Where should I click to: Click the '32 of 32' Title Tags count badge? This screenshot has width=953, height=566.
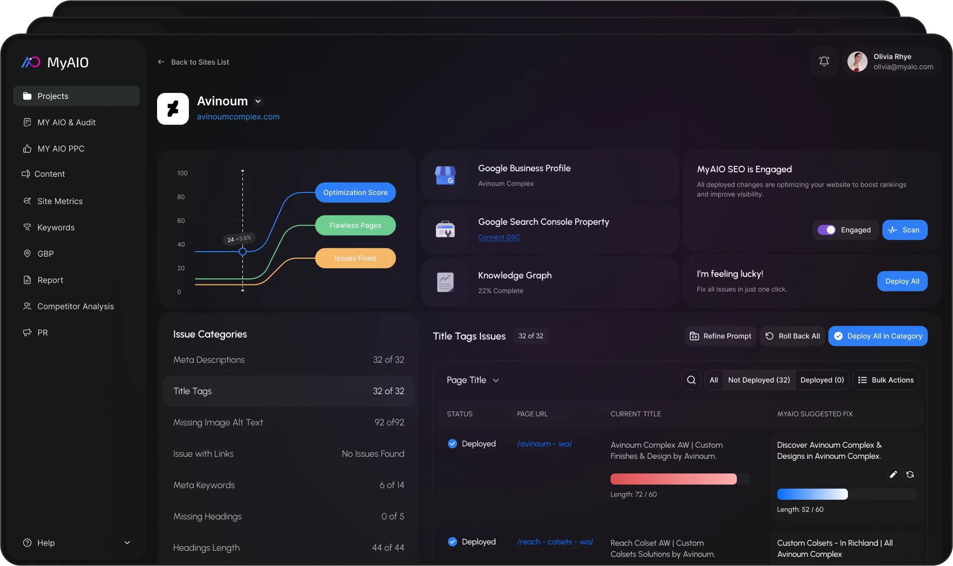(531, 336)
